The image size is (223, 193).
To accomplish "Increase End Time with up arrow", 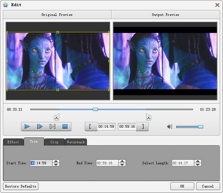I will (x=122, y=161).
